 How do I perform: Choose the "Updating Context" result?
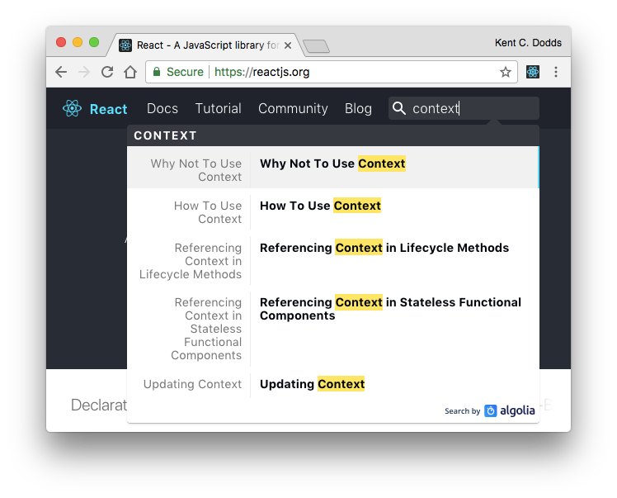click(333, 384)
